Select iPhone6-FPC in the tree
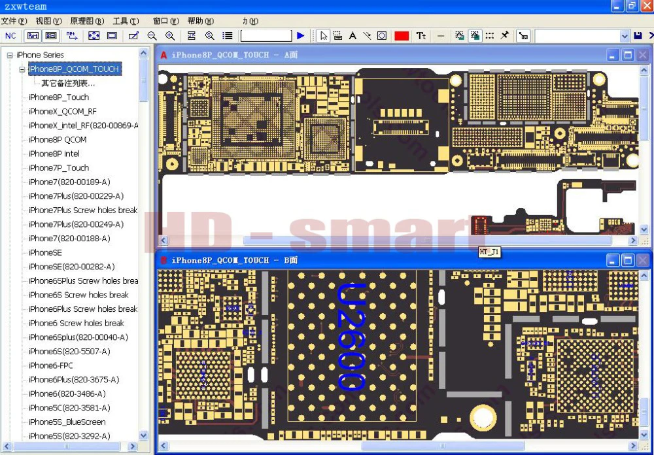 50,365
